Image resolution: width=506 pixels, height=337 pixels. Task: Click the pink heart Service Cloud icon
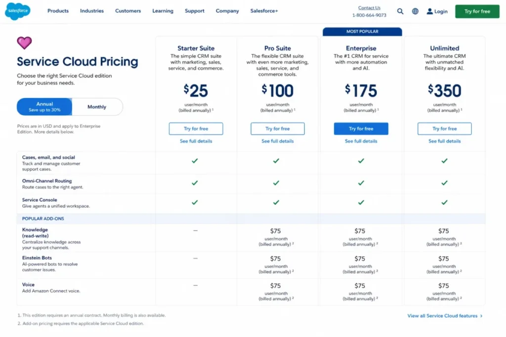click(24, 43)
